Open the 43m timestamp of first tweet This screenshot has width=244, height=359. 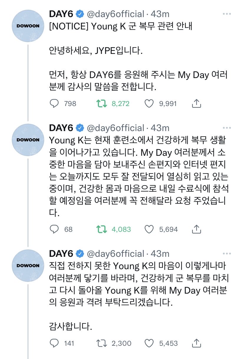(x=160, y=14)
